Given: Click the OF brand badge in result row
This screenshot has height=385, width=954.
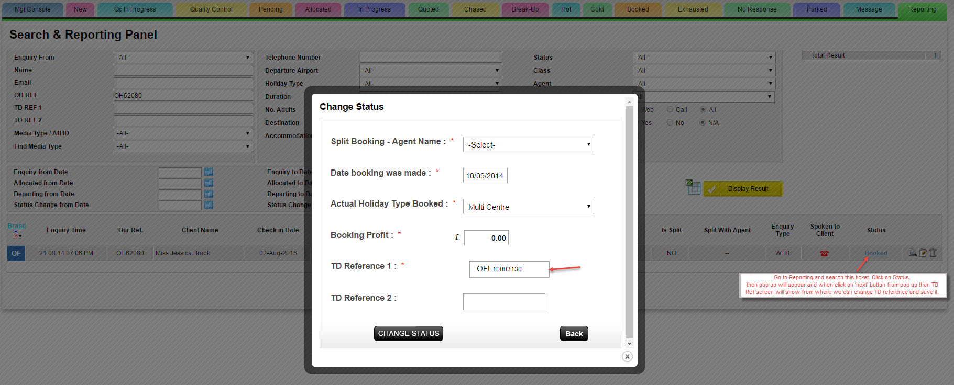Looking at the screenshot, I should [x=16, y=253].
